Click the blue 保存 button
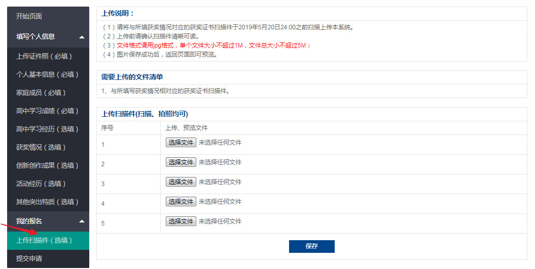Viewport: 535px width, 269px height. pyautogui.click(x=311, y=246)
